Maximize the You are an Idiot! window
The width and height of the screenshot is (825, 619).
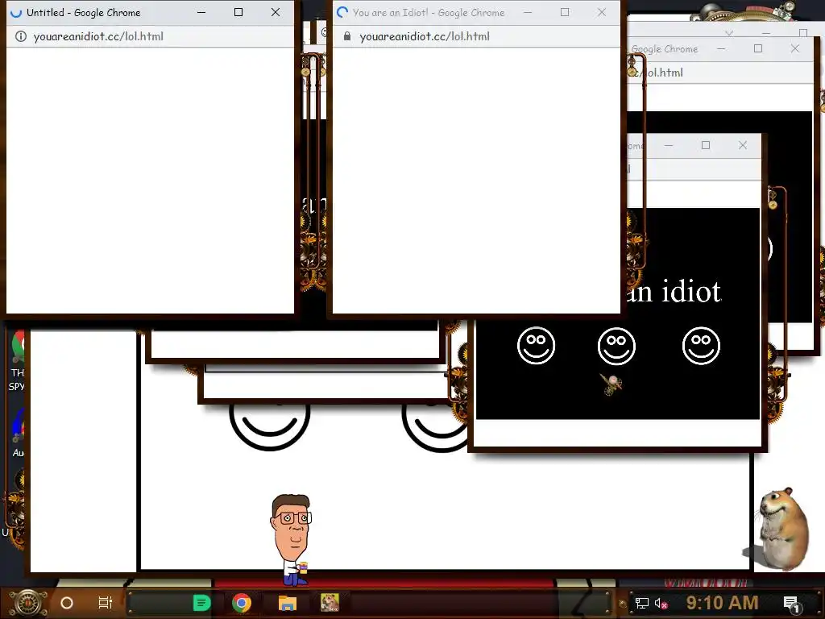coord(565,12)
